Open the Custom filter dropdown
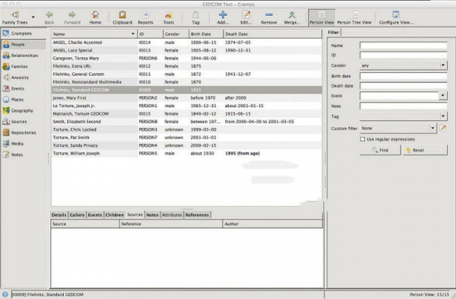Image resolution: width=456 pixels, height=299 pixels. pyautogui.click(x=397, y=128)
